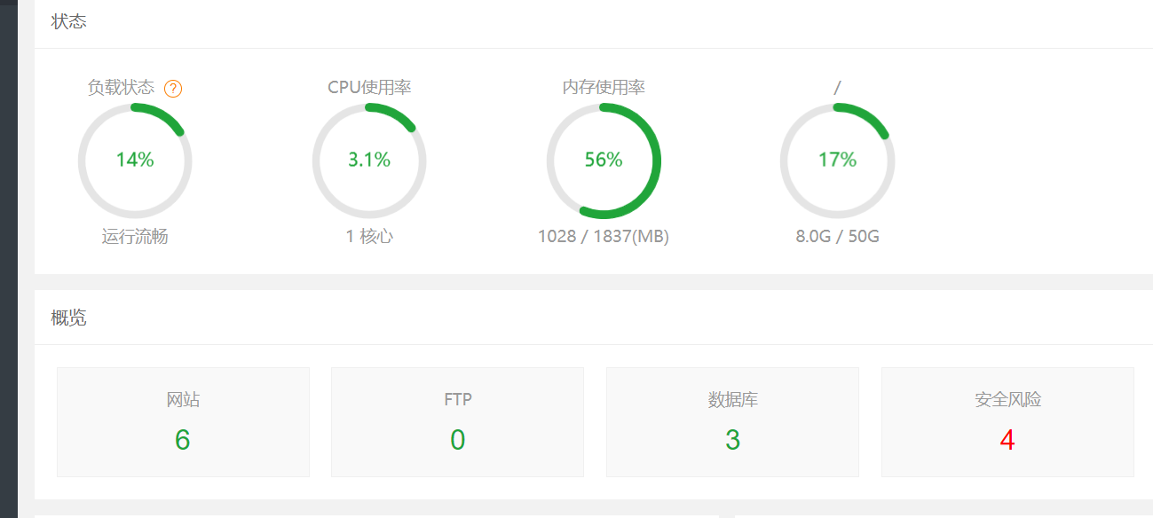The width and height of the screenshot is (1153, 518).
Task: Click the 状态 section header
Action: pyautogui.click(x=69, y=21)
